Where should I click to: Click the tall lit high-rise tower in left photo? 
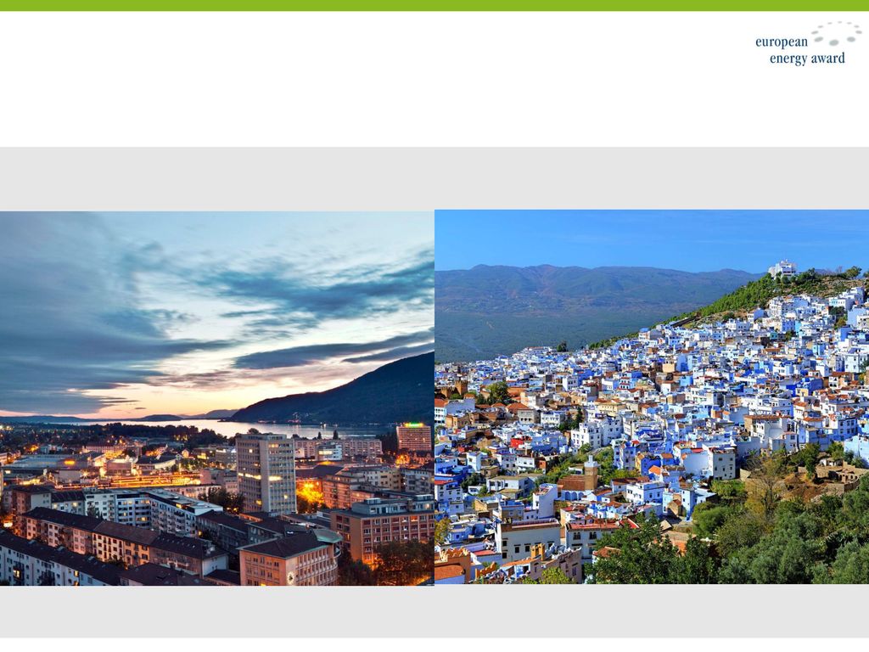coord(266,474)
